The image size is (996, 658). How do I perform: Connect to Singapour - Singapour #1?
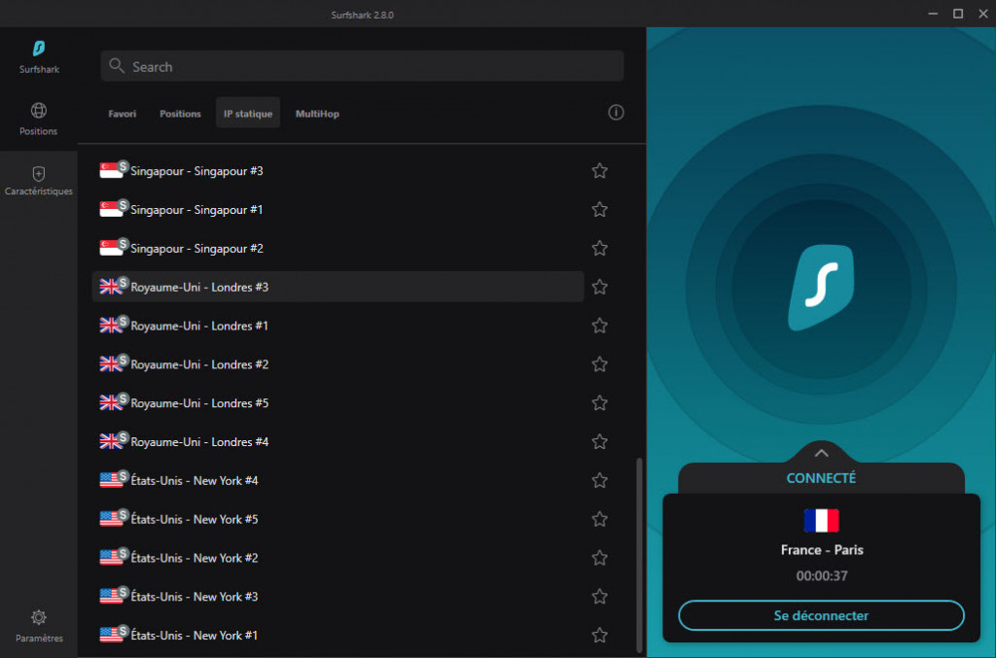coord(338,209)
